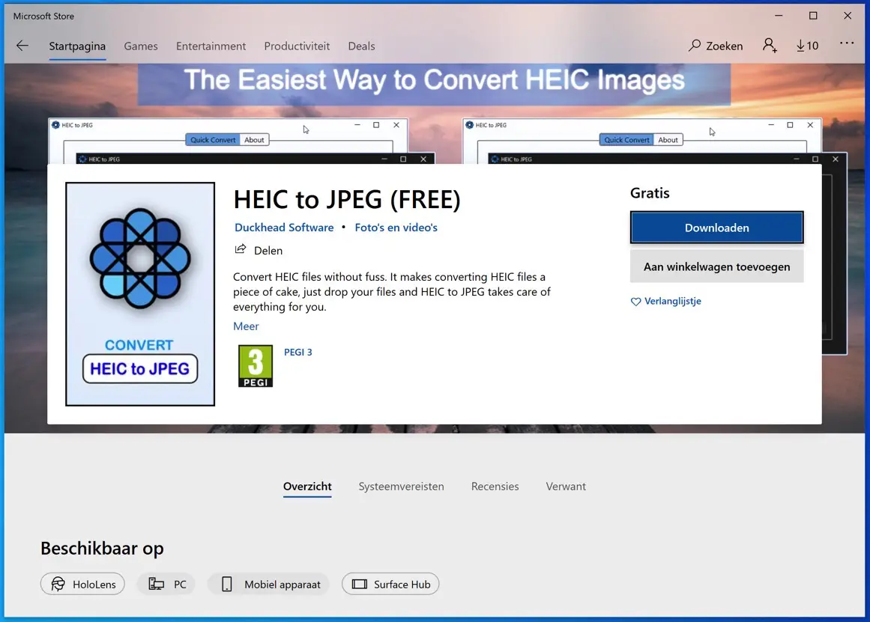Select the HoloLens device chip

pos(82,585)
